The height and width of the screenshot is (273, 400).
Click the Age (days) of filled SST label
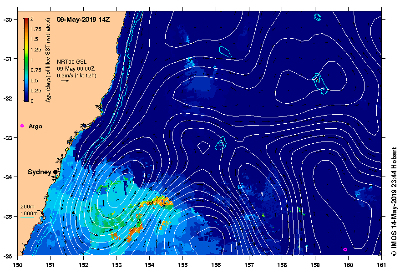[48, 60]
